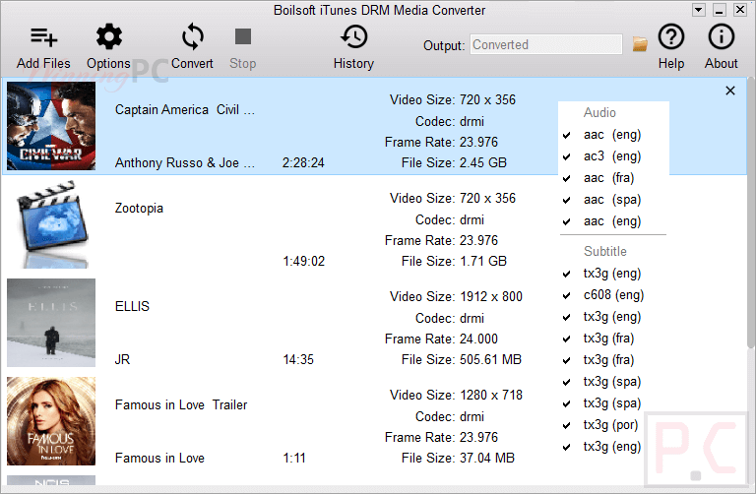756x494 pixels.
Task: Uncheck the tx3g (por) subtitle
Action: (567, 426)
